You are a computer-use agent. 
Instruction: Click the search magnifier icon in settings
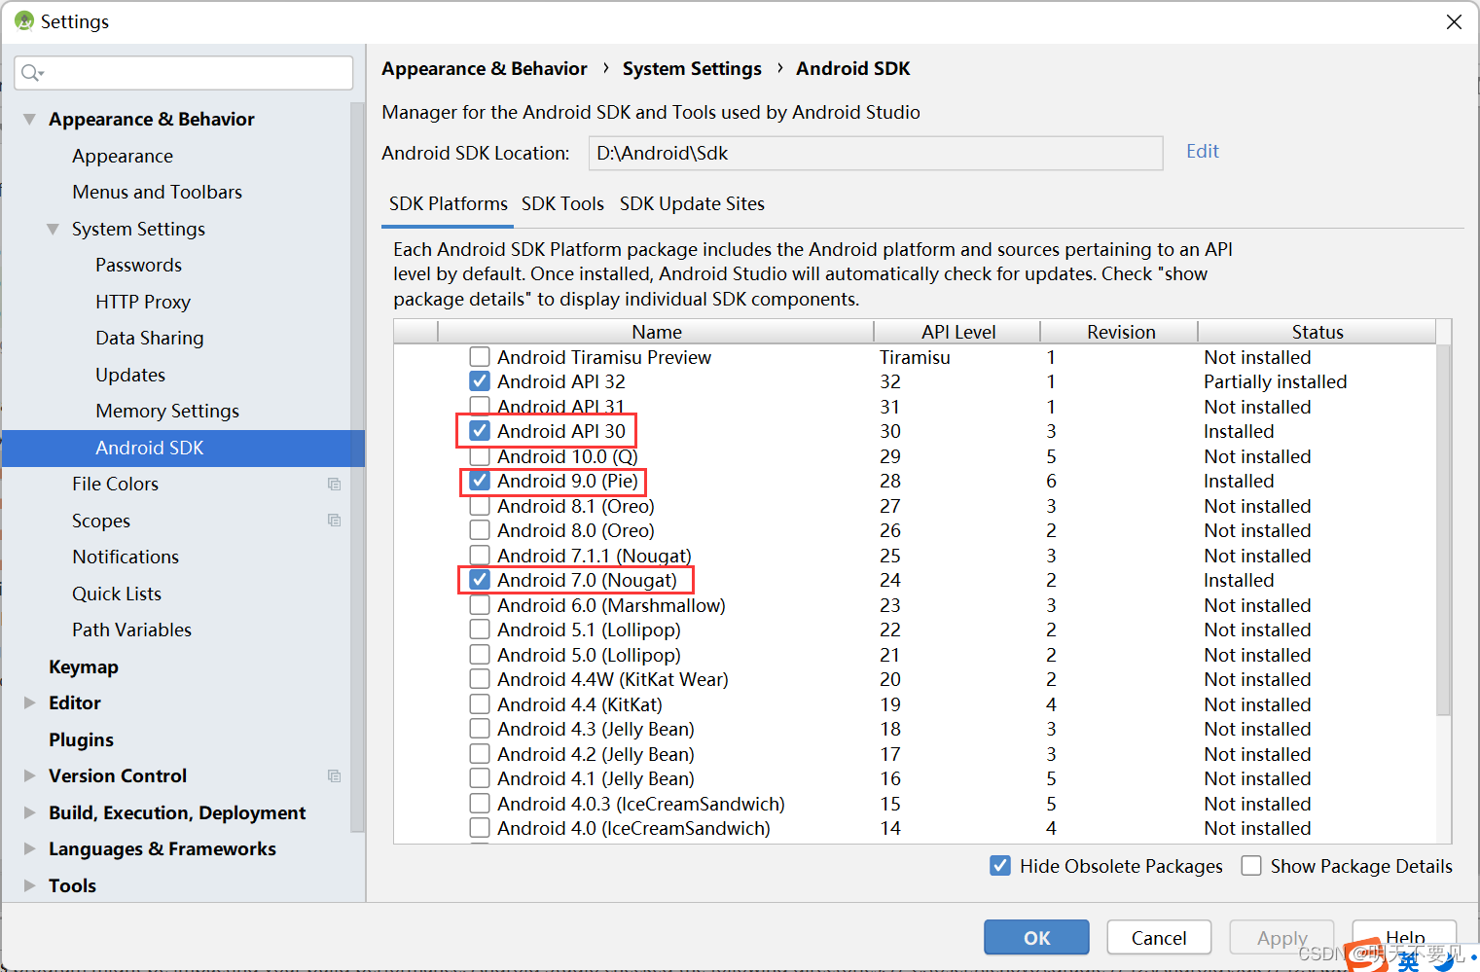(30, 73)
